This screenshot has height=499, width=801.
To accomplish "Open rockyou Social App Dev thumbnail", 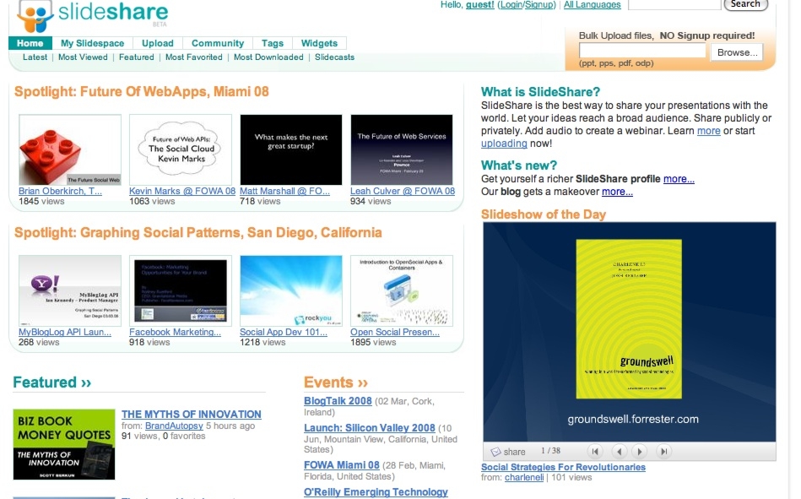I will click(x=291, y=291).
